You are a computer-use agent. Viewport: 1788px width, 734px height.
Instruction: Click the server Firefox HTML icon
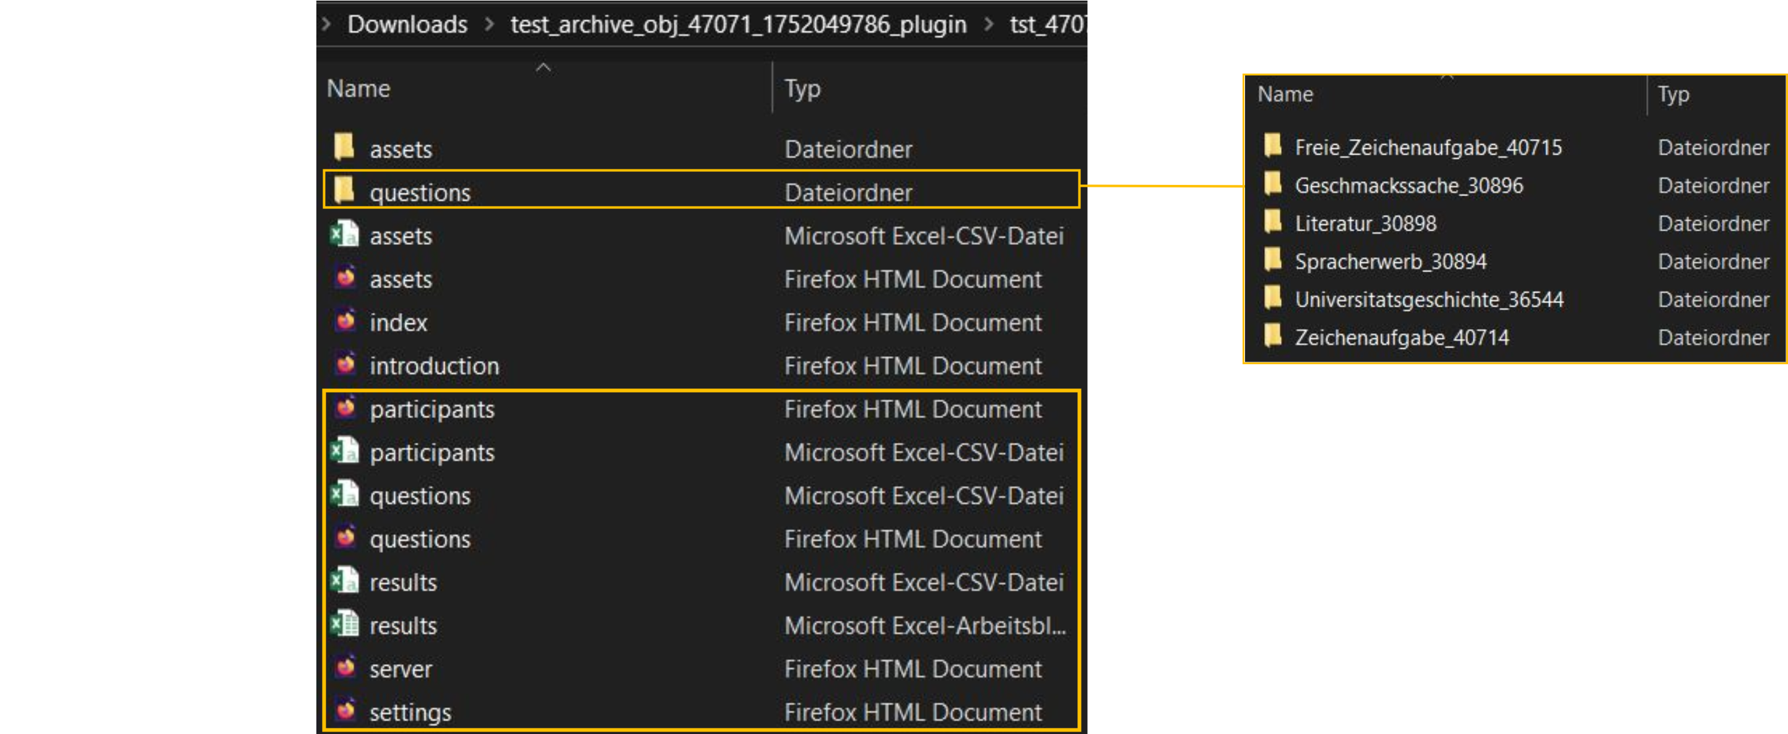(345, 667)
